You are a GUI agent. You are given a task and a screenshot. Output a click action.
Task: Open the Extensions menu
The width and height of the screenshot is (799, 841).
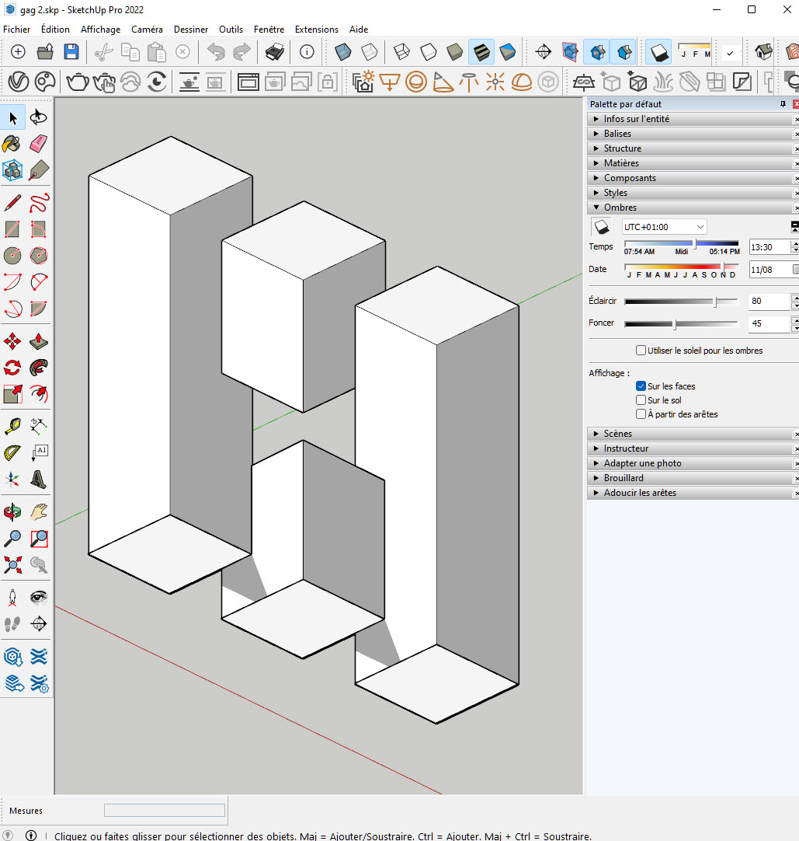[316, 30]
